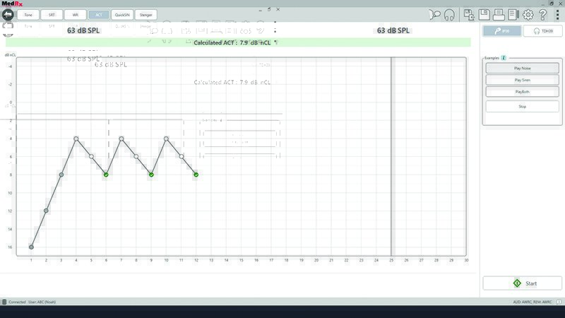
Task: Go back using the round arrow button
Action: pos(8,15)
